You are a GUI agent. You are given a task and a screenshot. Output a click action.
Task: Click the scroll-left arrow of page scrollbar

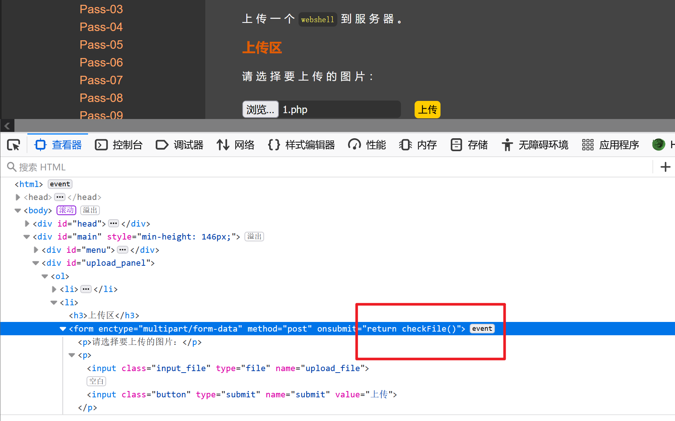(x=7, y=126)
